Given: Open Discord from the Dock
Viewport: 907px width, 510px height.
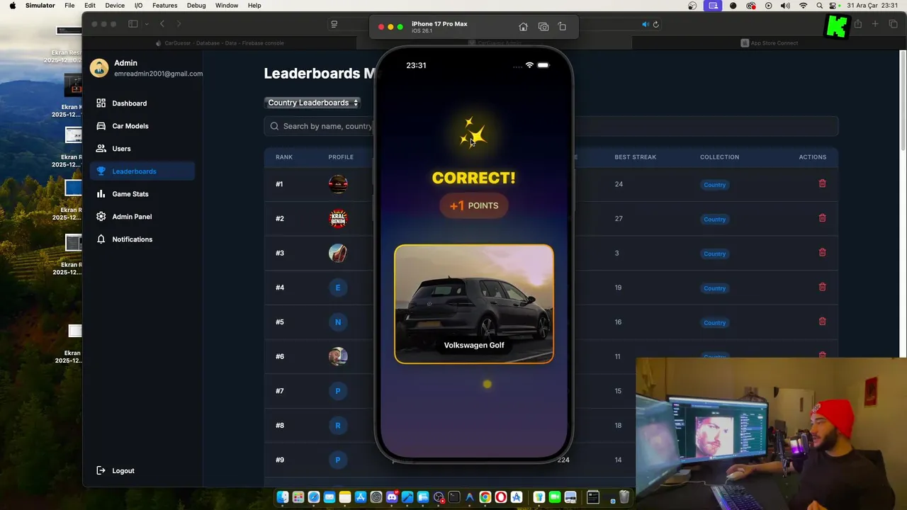Looking at the screenshot, I should coord(392,497).
